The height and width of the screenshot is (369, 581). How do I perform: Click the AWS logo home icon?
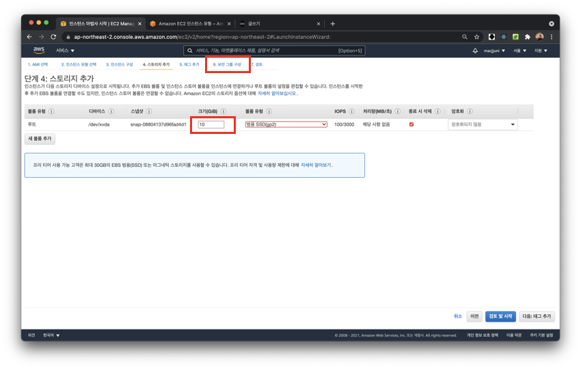39,50
